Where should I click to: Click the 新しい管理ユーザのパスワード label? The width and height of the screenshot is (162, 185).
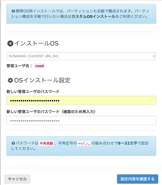point(33,92)
